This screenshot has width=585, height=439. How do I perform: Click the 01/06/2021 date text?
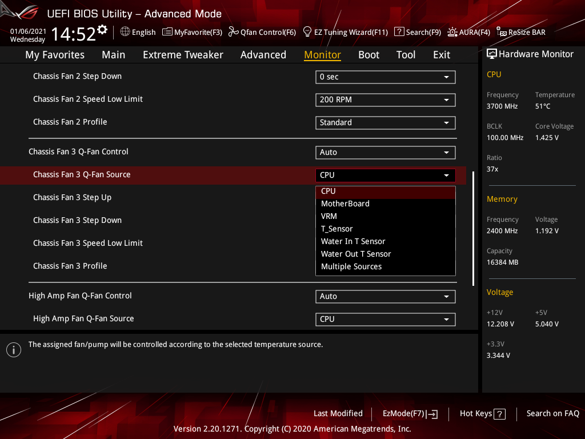28,31
